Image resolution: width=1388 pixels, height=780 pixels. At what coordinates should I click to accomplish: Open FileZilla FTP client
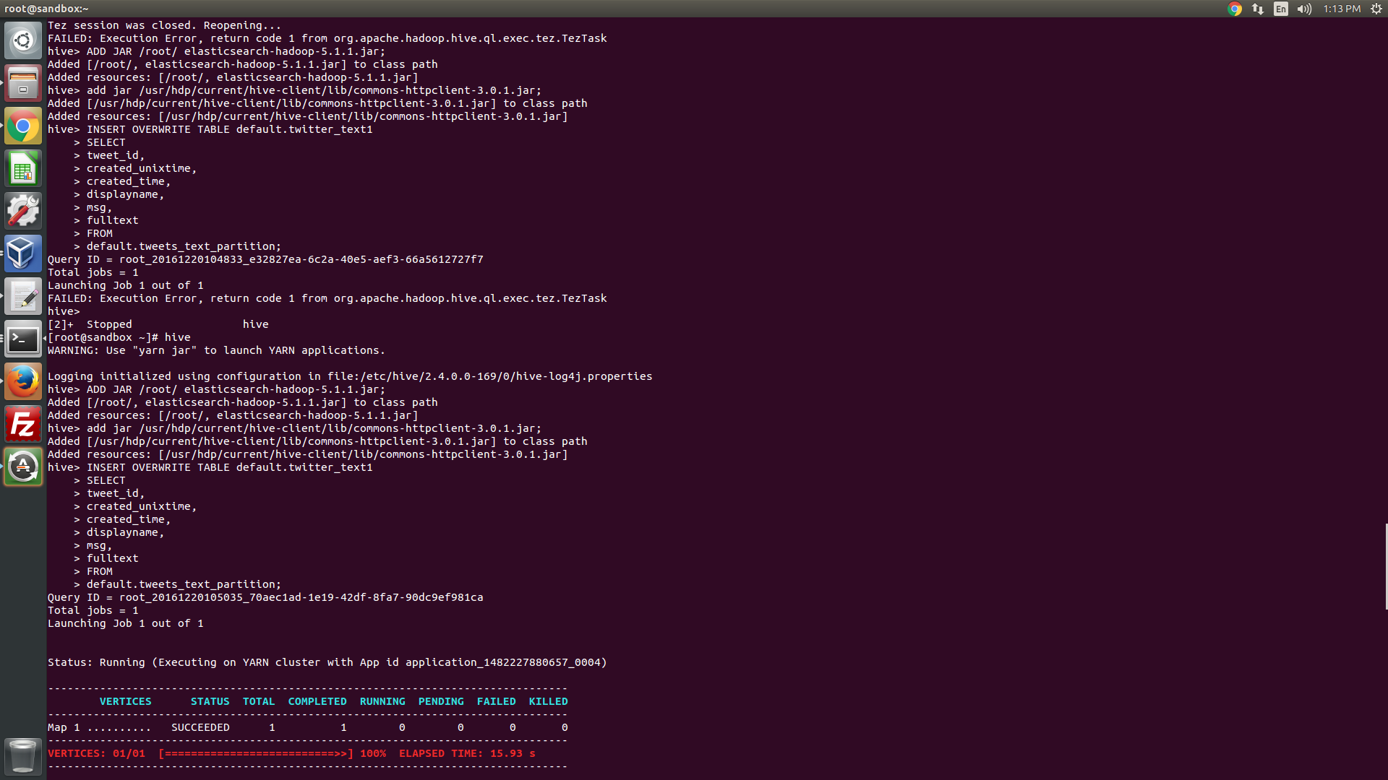(x=23, y=423)
